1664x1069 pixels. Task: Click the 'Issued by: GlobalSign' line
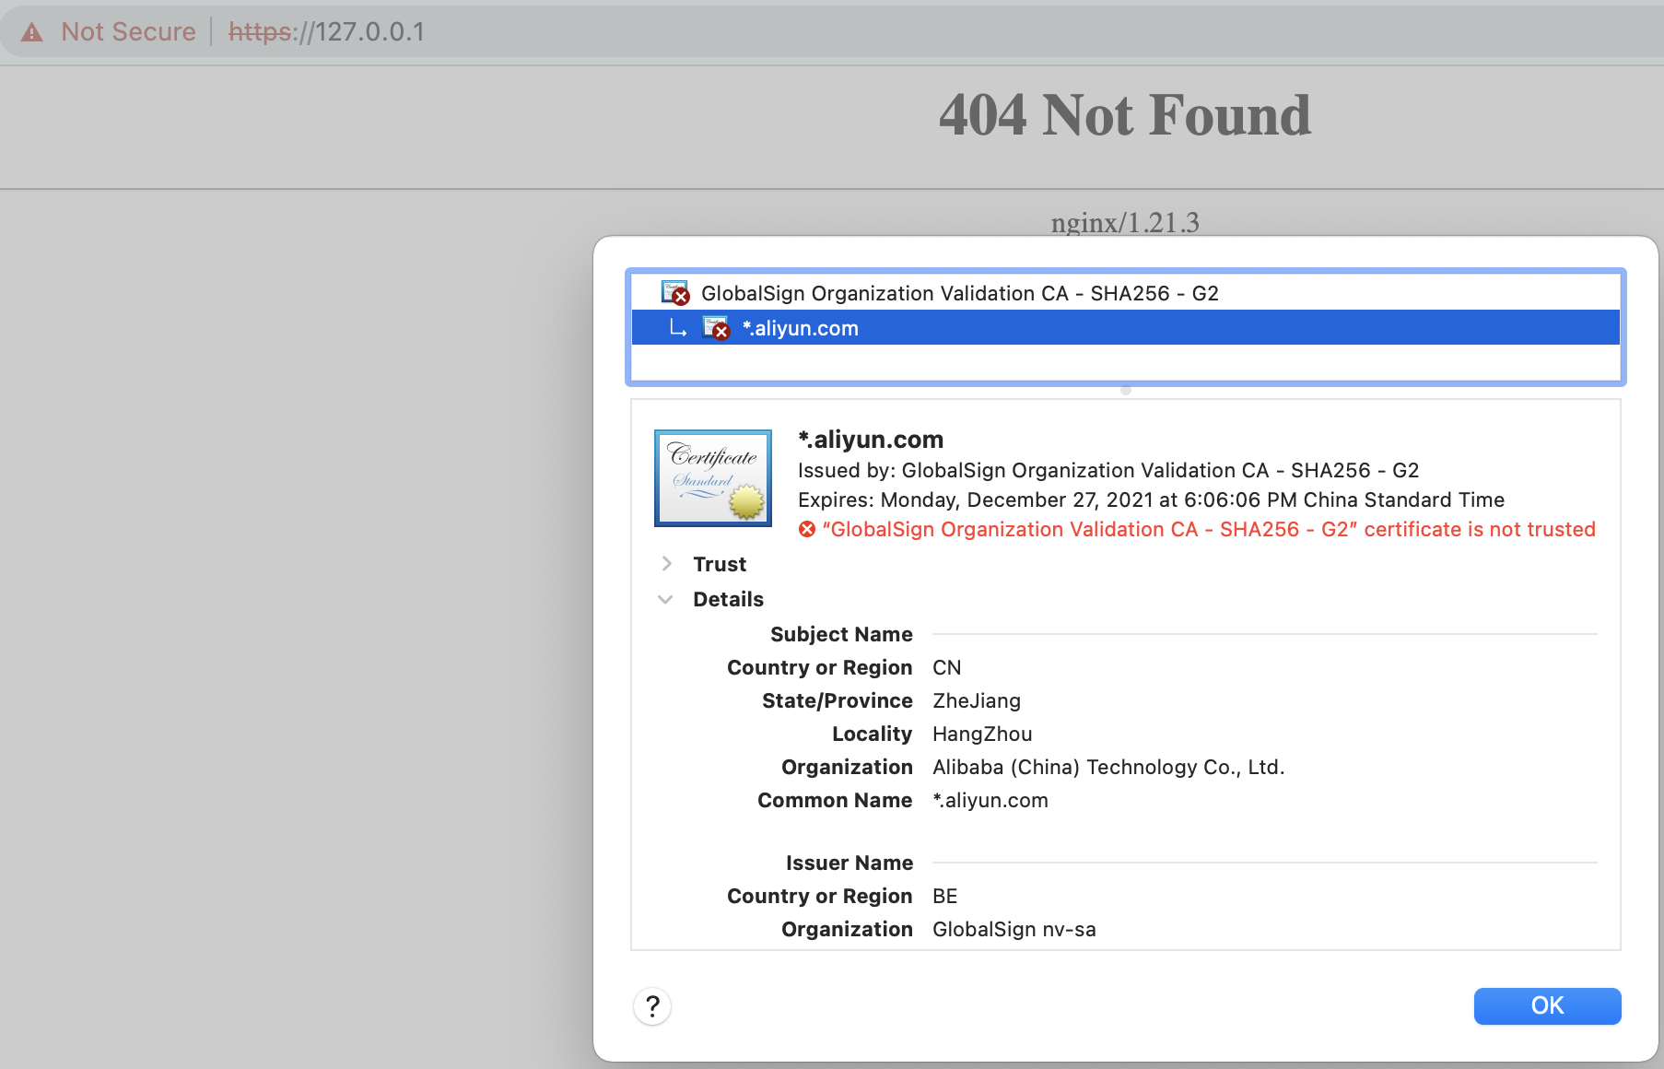click(1108, 470)
